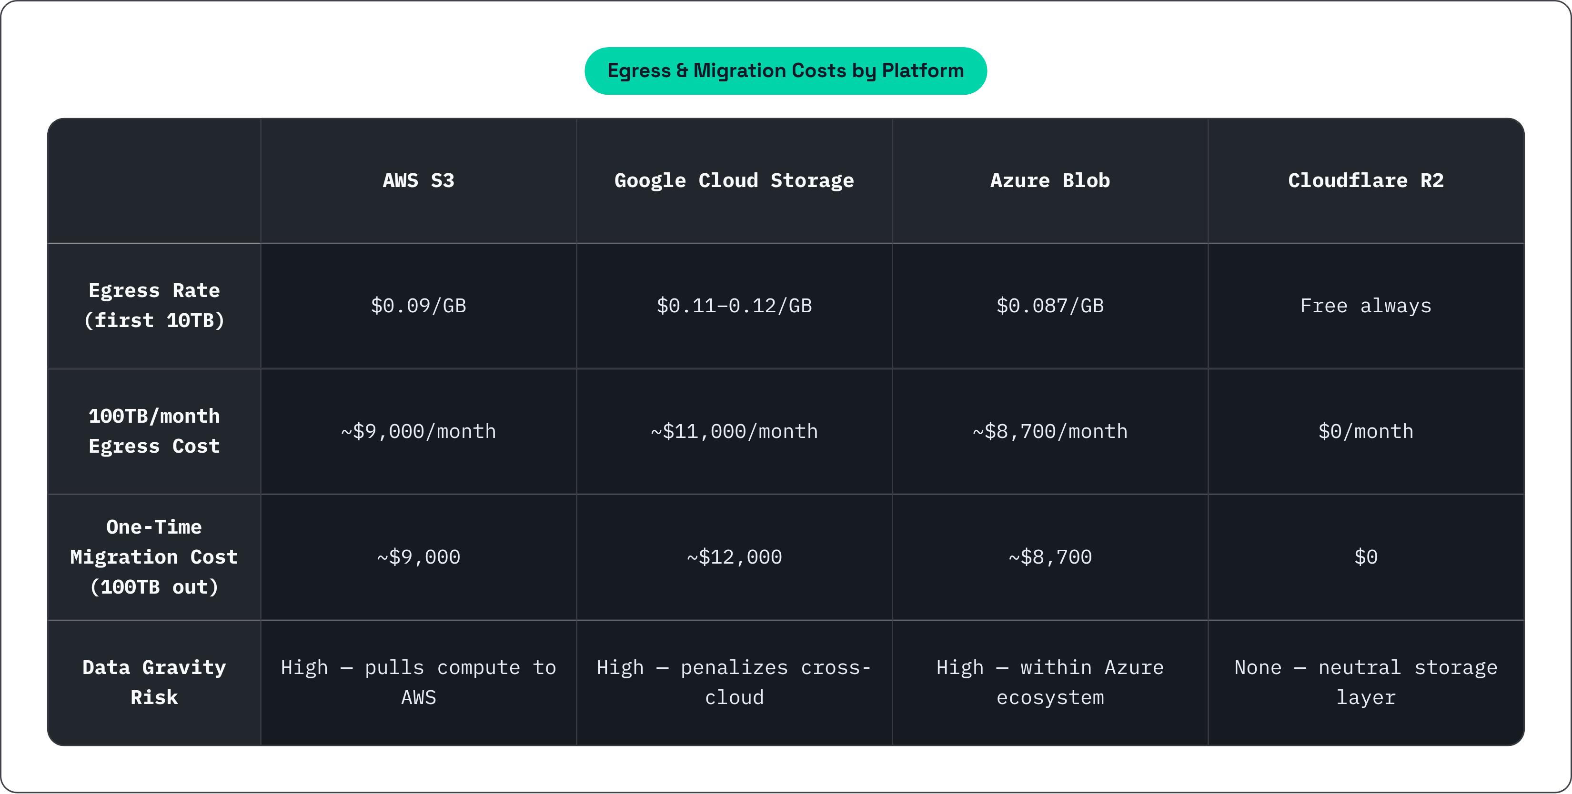Select the Cloudflare R2 column header
The width and height of the screenshot is (1572, 794).
coord(1366,180)
